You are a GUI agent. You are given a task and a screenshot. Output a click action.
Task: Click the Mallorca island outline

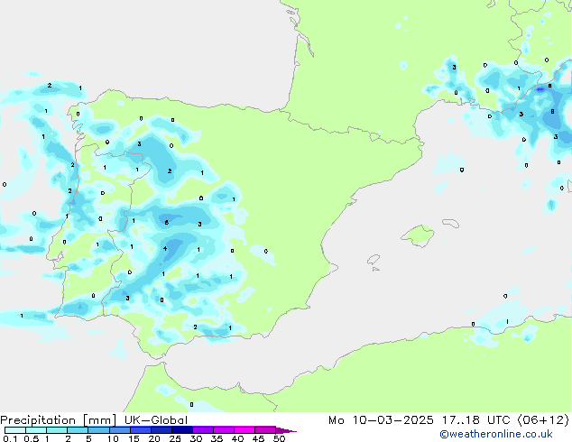(418, 235)
